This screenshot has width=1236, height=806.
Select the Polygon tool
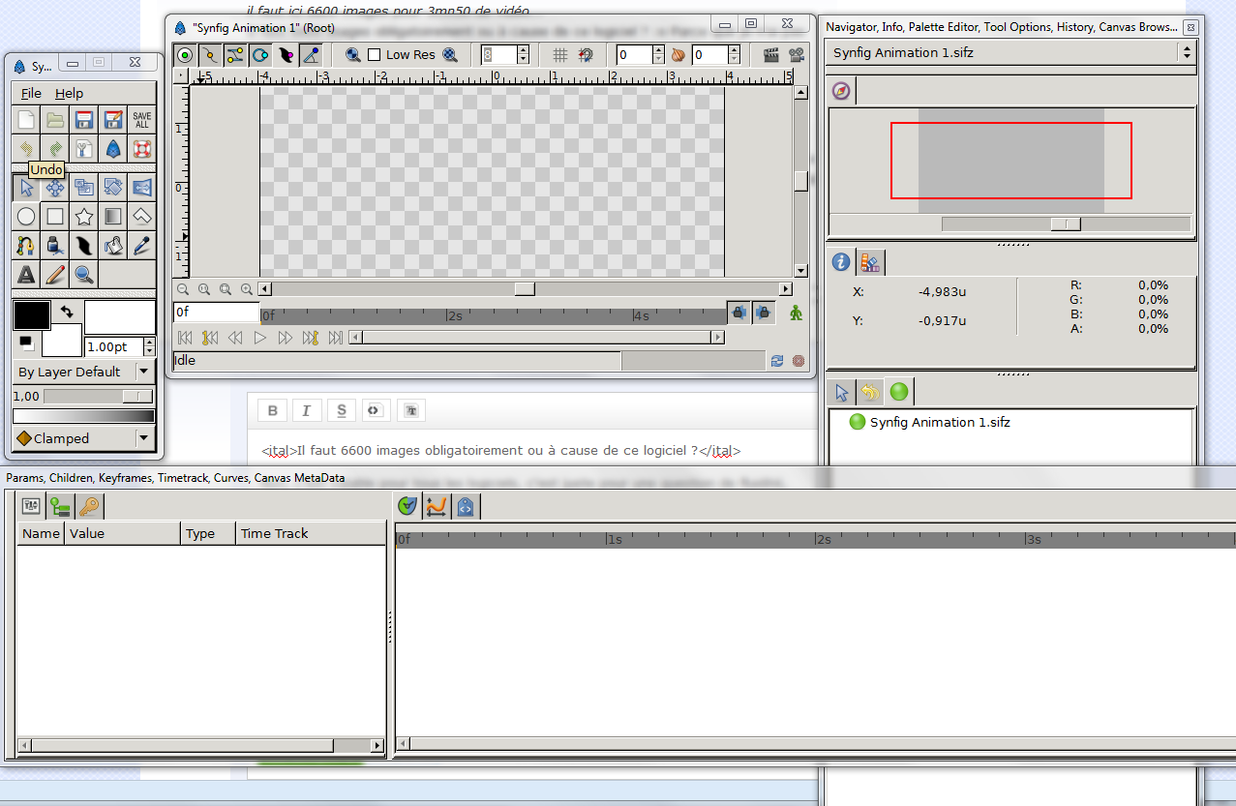point(142,217)
